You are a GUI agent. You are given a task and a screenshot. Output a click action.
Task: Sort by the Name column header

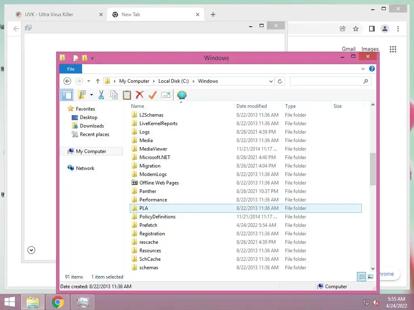click(x=137, y=106)
